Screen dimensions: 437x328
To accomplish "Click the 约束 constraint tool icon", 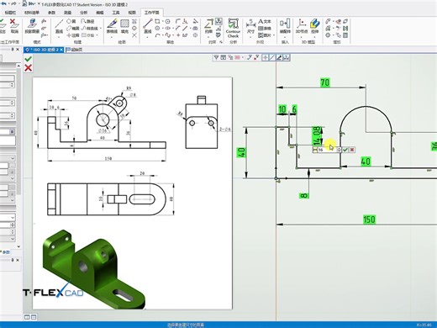I will pos(208,27).
